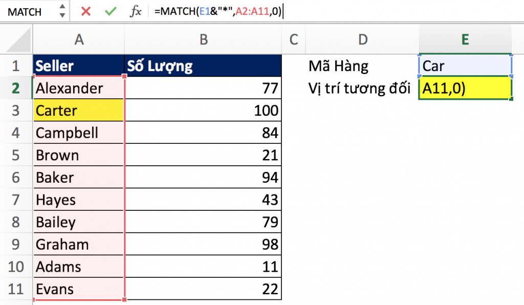The image size is (524, 305).
Task: Cancel the formula entry with red X
Action: pyautogui.click(x=86, y=12)
